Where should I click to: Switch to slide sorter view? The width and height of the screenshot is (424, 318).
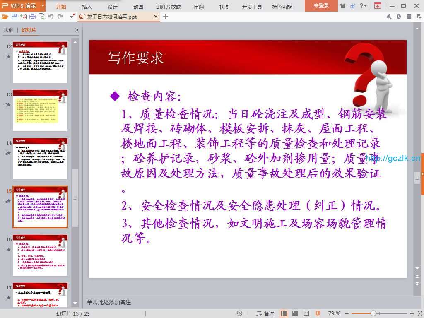[295, 313]
